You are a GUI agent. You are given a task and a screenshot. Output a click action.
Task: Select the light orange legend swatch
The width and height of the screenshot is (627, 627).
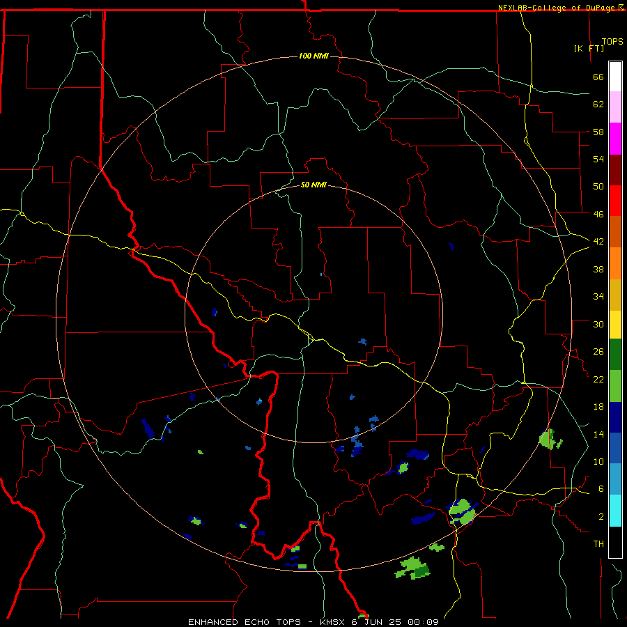coord(615,263)
